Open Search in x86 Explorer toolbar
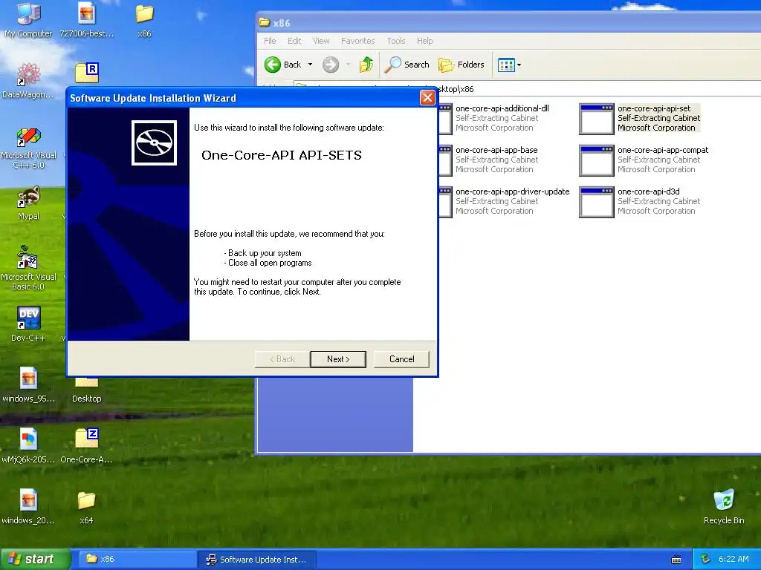Viewport: 761px width, 570px height. click(407, 65)
